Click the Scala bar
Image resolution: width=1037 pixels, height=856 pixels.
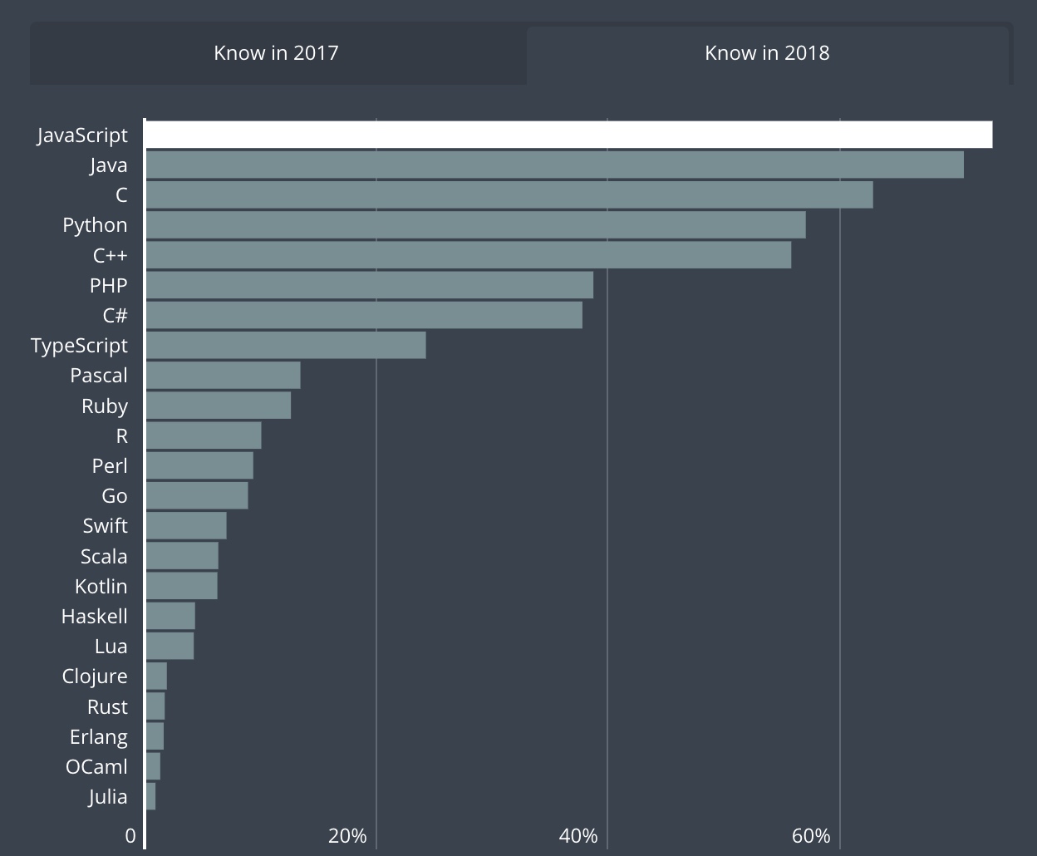pyautogui.click(x=181, y=556)
